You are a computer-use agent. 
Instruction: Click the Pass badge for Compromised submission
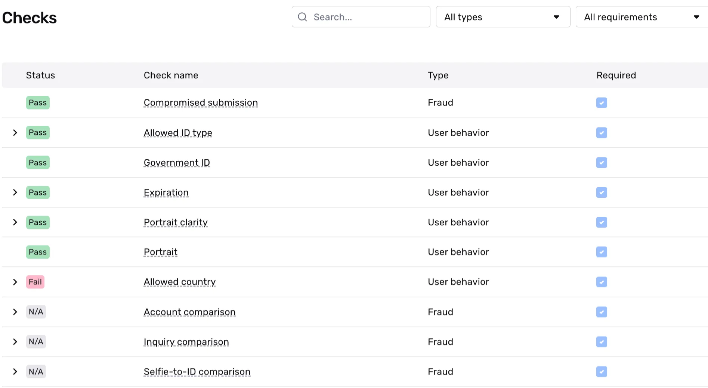coord(38,103)
